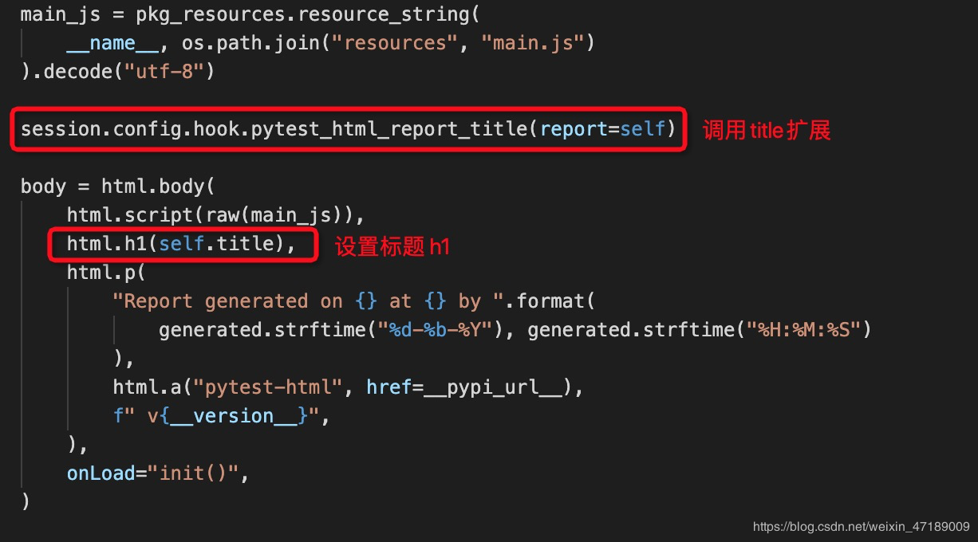Viewport: 978px width, 542px height.
Task: Click 'pytest_html_report_title' in the hook call
Action: coord(388,129)
